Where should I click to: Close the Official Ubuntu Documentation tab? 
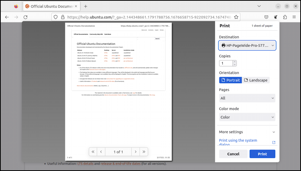pyautogui.click(x=76, y=6)
